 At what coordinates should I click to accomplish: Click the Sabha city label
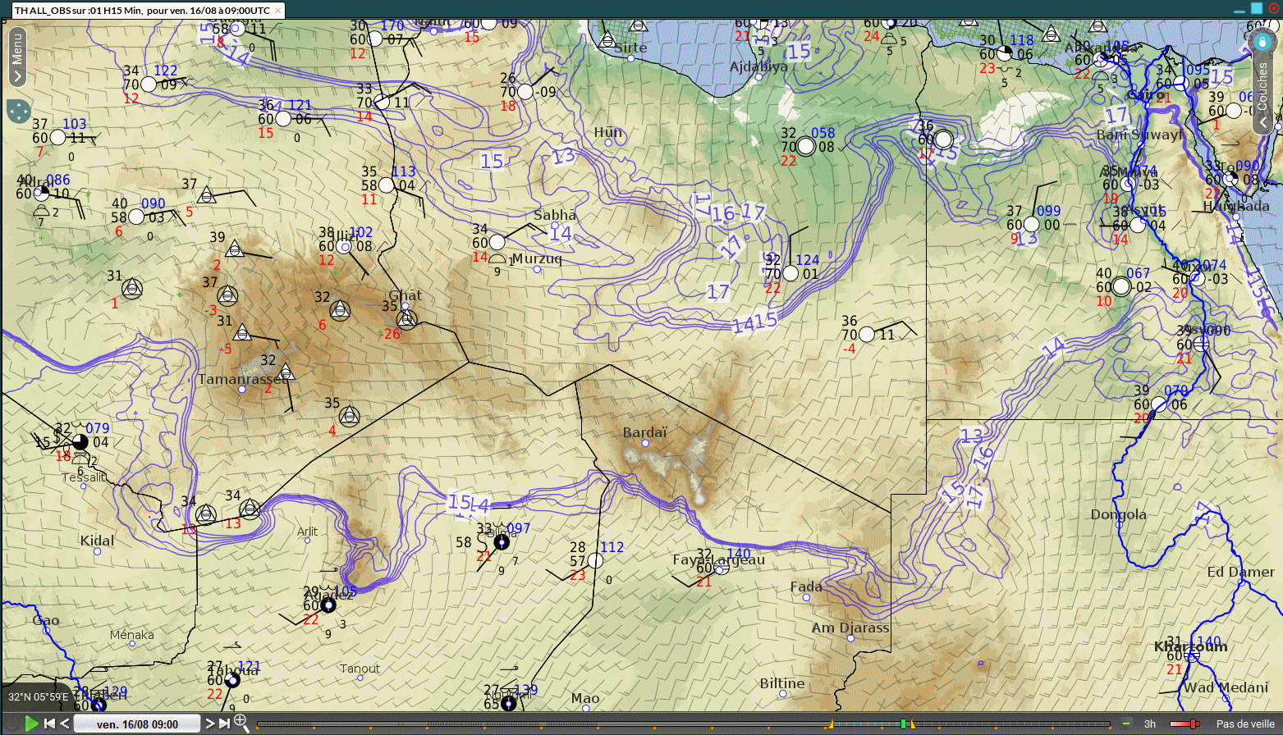tap(555, 215)
